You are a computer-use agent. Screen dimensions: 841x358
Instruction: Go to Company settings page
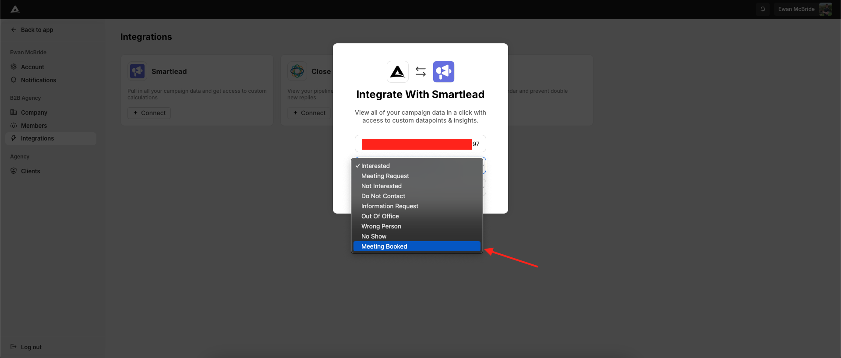(x=34, y=112)
